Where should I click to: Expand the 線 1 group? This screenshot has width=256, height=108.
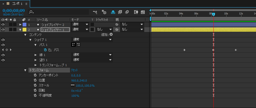(36, 55)
